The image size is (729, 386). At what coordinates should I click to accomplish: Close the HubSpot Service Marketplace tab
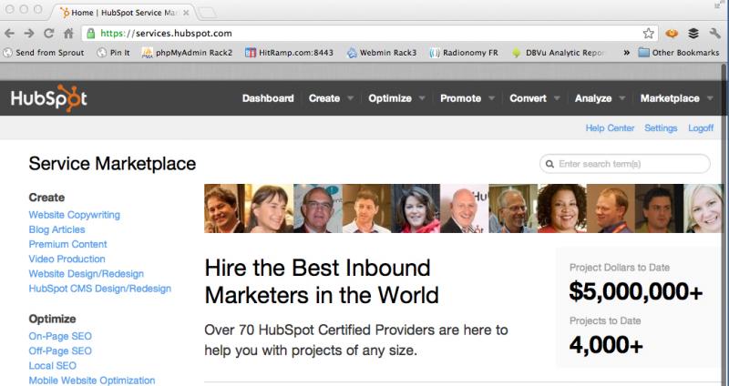tap(186, 13)
